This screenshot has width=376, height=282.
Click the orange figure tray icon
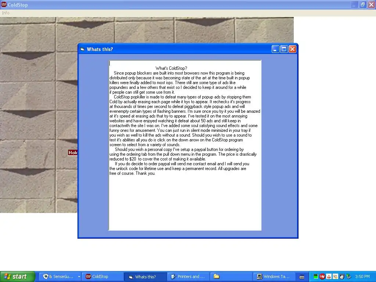[x=329, y=277]
